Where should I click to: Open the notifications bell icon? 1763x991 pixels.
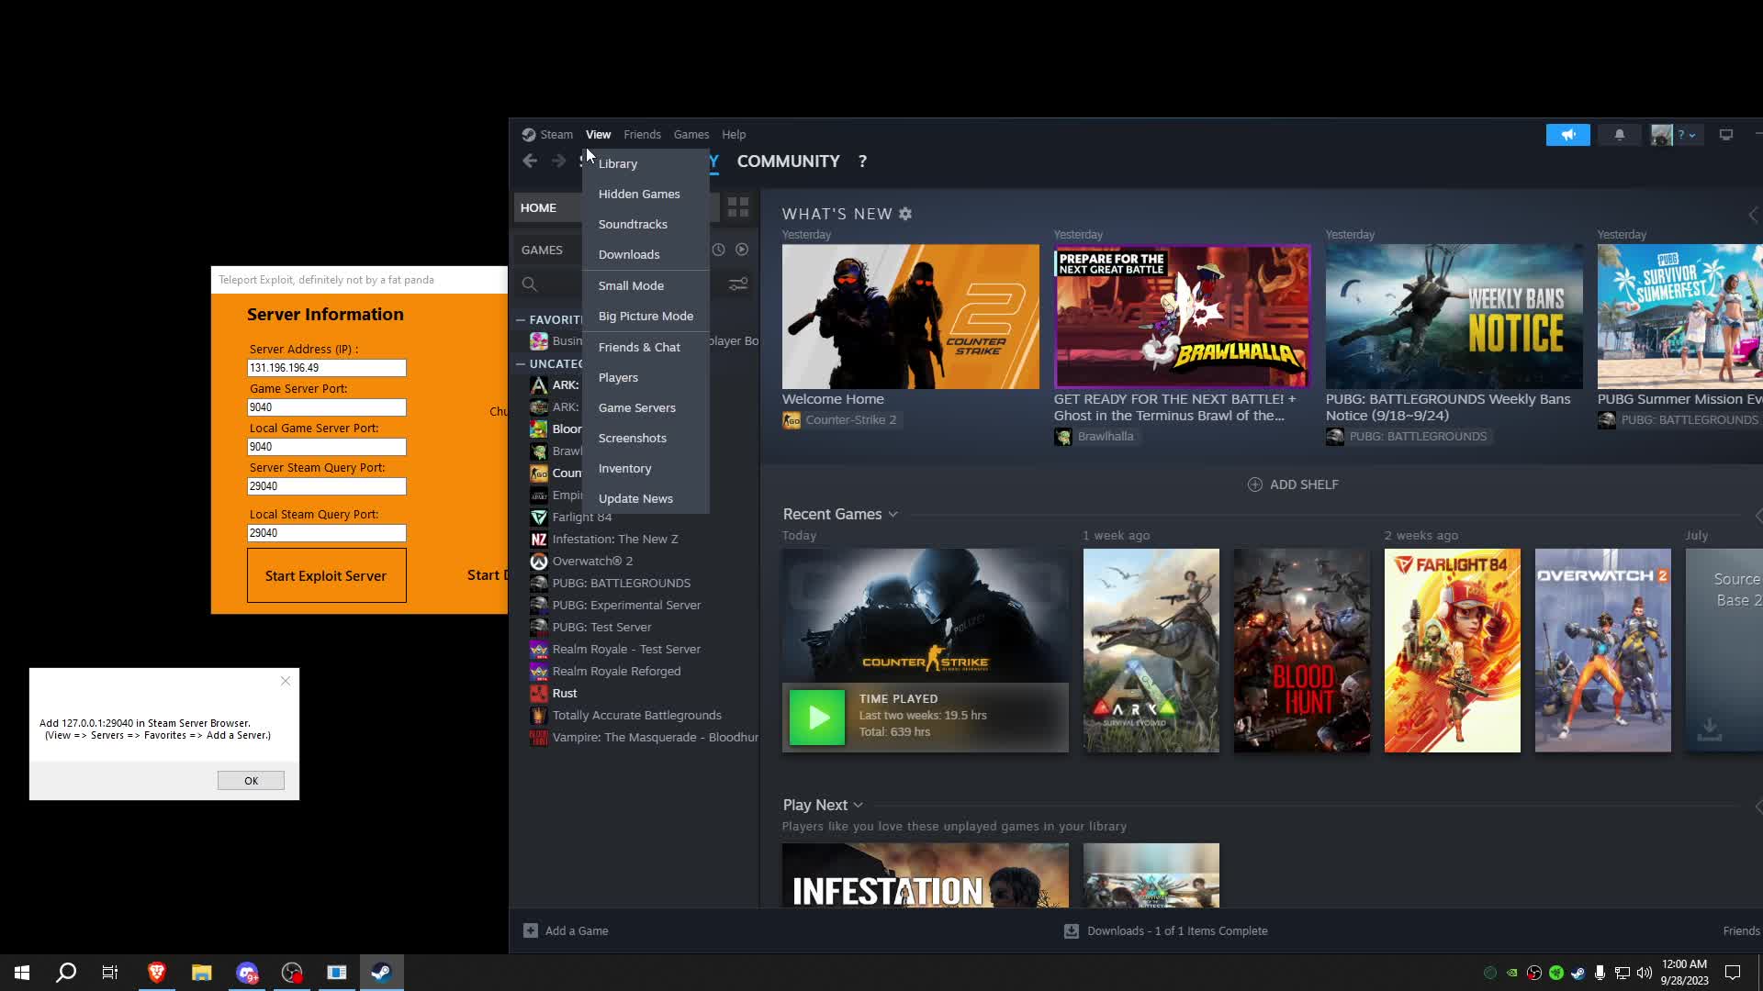1619,135
